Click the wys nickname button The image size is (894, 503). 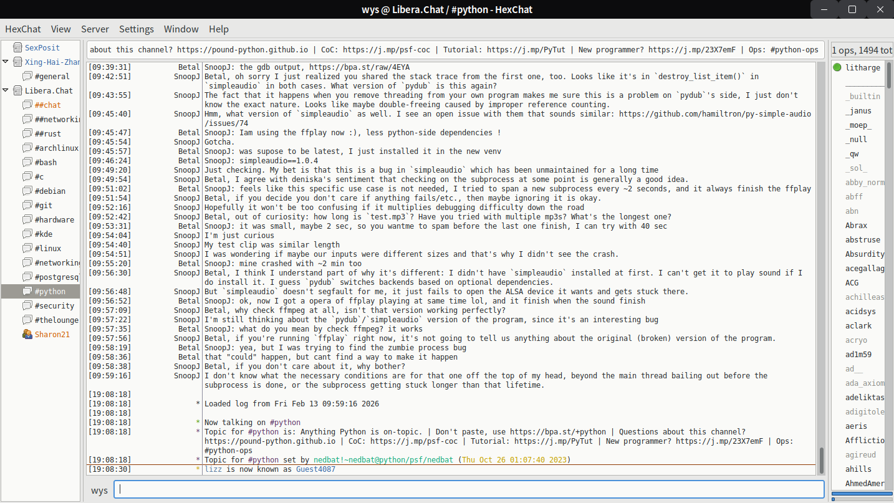tap(99, 491)
